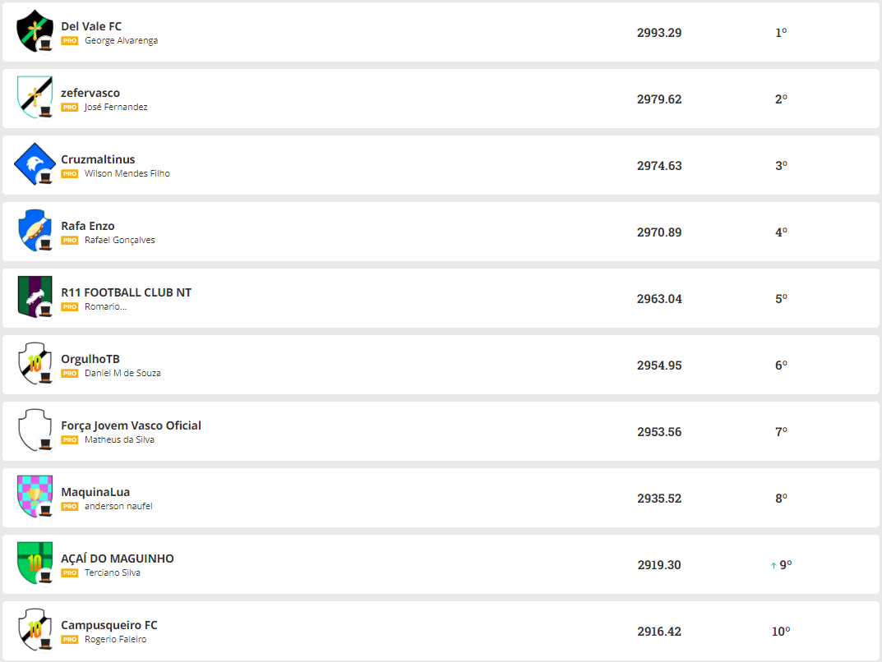Click the Força Jovem Vasco Oficial white shield
The image size is (882, 662).
(35, 430)
